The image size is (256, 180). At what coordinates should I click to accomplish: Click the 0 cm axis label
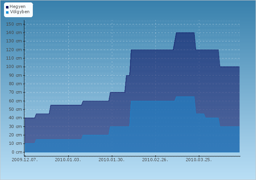coord(17,152)
